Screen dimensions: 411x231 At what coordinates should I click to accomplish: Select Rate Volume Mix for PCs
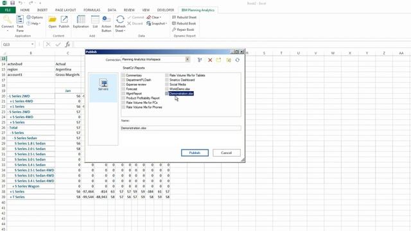click(142, 103)
